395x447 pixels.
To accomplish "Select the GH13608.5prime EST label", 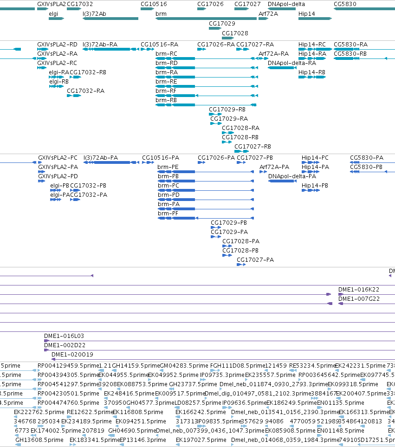I will [39, 440].
